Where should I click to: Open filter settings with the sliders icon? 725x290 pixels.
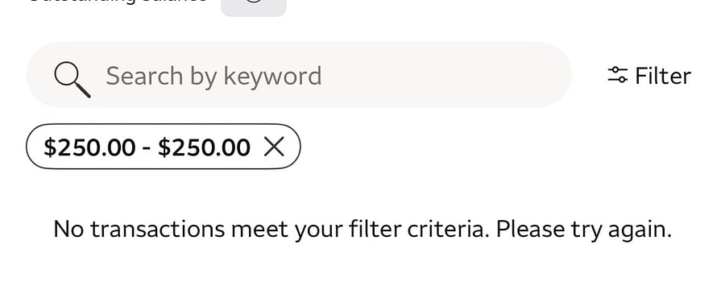pos(617,75)
